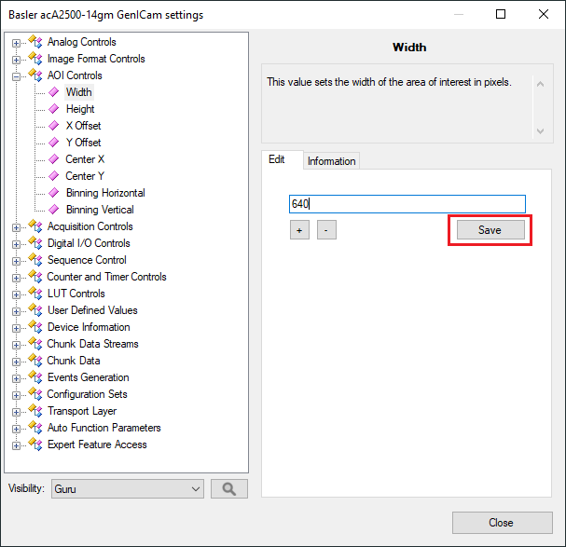The width and height of the screenshot is (566, 547).
Task: Click the Transport Layer folder icon
Action: [35, 411]
